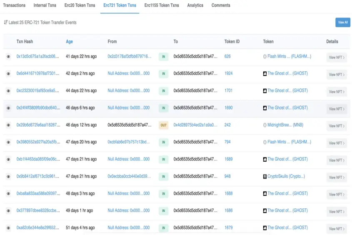Click the sort icon beside Latest 25 ERC-721 events
This screenshot has width=352, height=235.
pyautogui.click(x=5, y=22)
